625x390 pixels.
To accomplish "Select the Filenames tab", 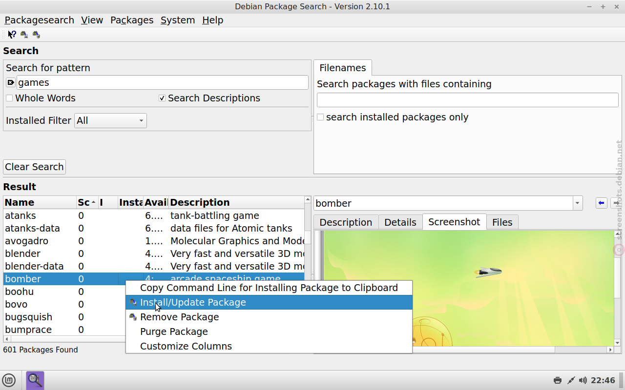I will [343, 68].
